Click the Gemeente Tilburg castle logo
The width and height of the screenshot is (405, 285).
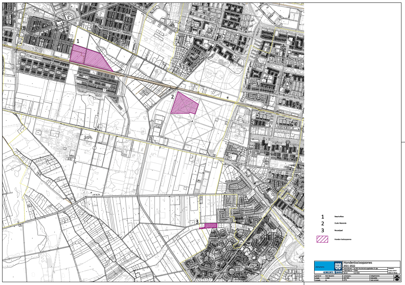pos(338,266)
